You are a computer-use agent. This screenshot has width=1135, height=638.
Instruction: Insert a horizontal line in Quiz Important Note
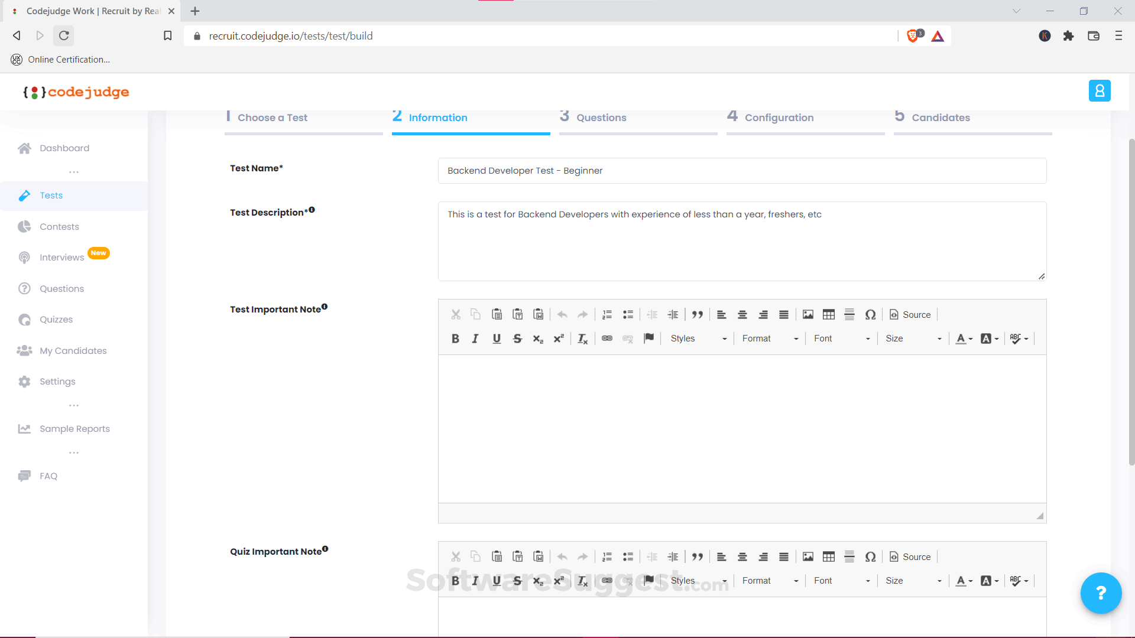pyautogui.click(x=849, y=556)
